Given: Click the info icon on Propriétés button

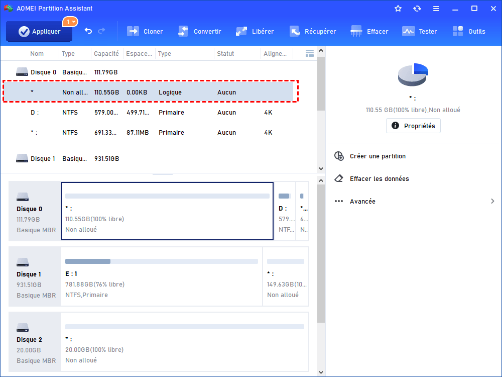Looking at the screenshot, I should click(395, 125).
